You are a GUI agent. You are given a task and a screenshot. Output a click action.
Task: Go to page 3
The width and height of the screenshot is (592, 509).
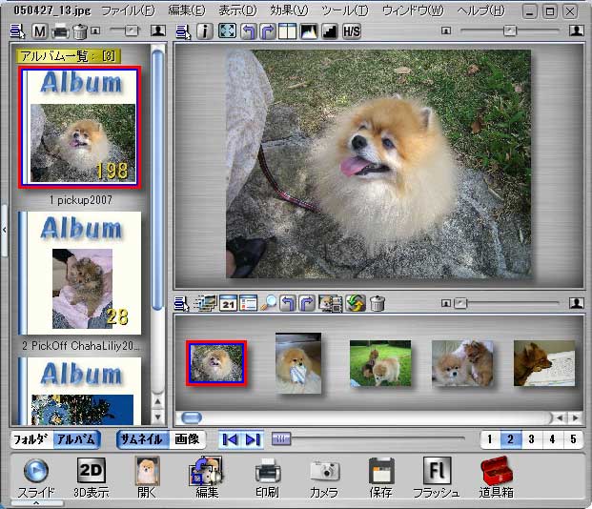coord(531,439)
